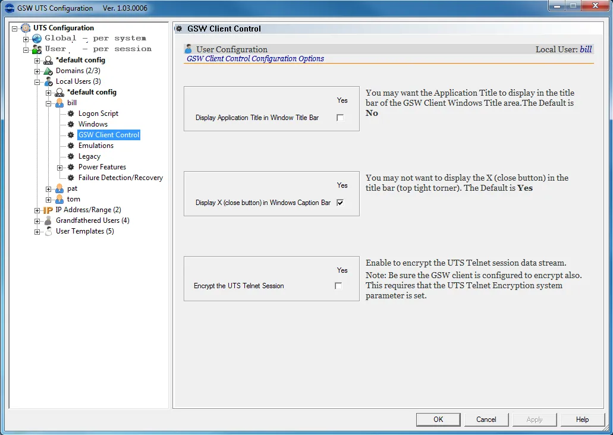The width and height of the screenshot is (613, 435).
Task: Collapse the UTS Configuration root node
Action: point(14,29)
